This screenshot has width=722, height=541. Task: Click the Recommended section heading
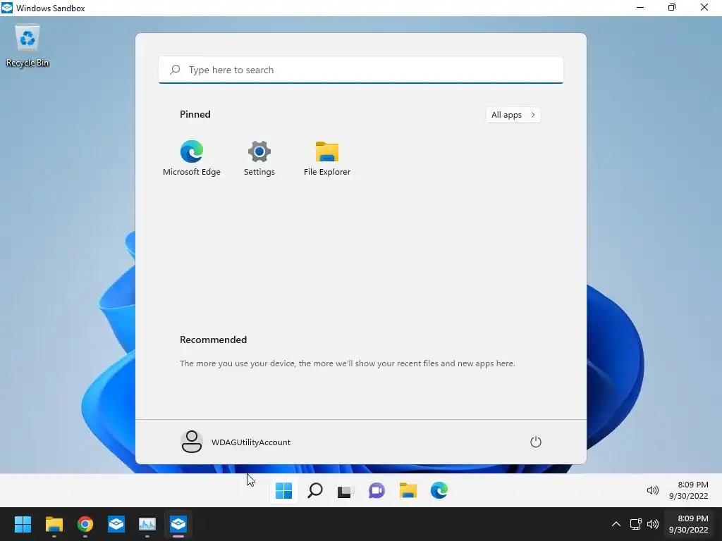point(213,340)
